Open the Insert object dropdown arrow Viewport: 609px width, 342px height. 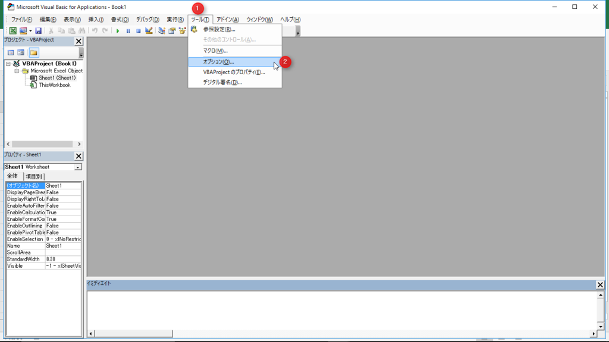coord(30,31)
